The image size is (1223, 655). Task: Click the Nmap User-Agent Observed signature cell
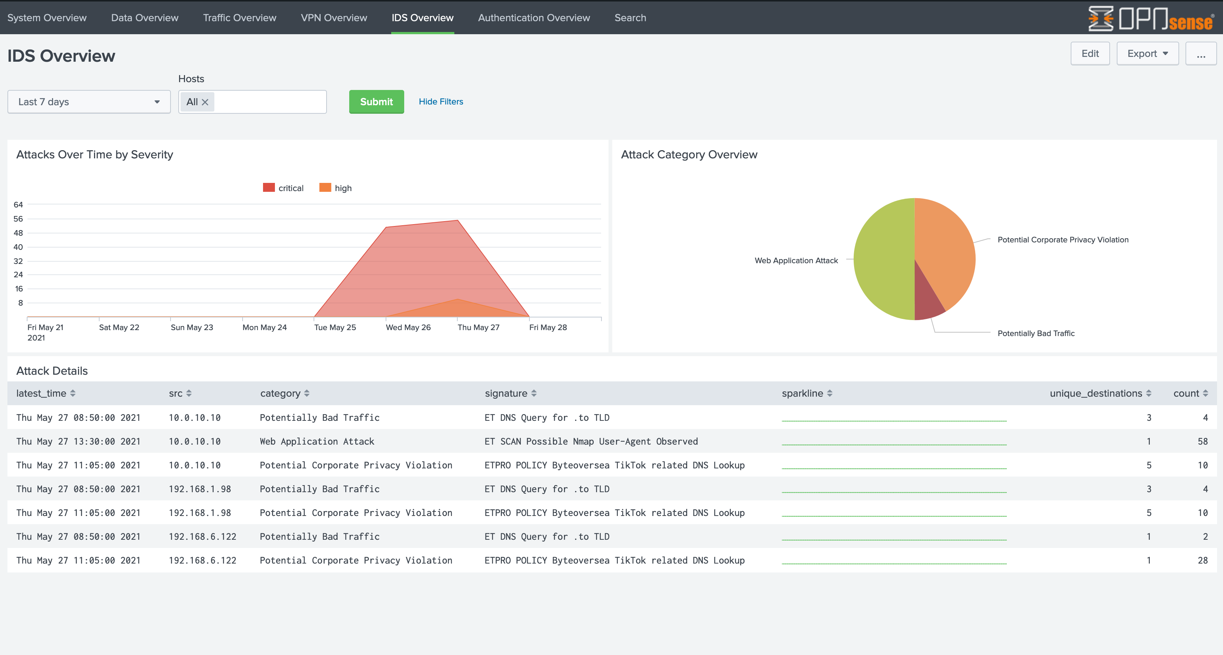(591, 441)
